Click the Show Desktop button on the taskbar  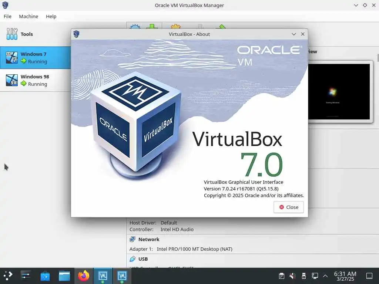pos(369,276)
